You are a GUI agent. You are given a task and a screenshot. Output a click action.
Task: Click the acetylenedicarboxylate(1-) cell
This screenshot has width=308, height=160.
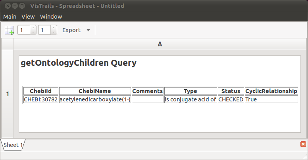coord(95,99)
